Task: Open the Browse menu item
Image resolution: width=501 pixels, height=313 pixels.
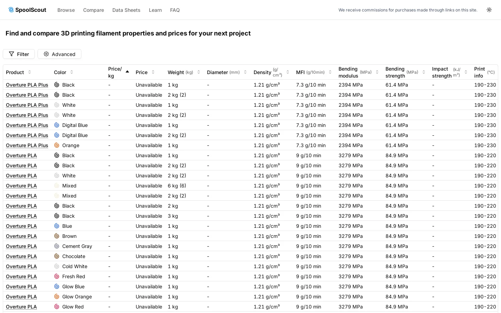Action: [x=66, y=10]
